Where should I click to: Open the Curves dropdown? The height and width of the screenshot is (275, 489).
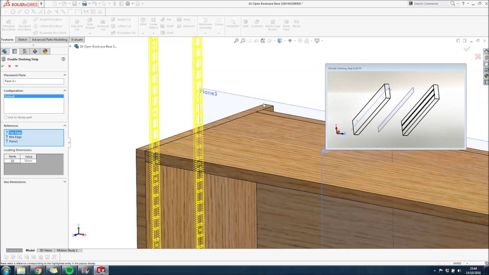219,33
